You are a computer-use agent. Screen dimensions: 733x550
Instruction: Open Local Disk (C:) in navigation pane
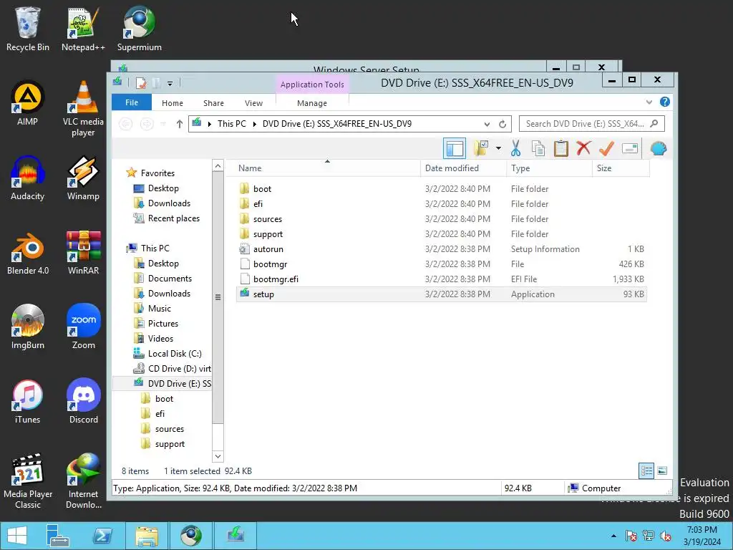coord(175,354)
